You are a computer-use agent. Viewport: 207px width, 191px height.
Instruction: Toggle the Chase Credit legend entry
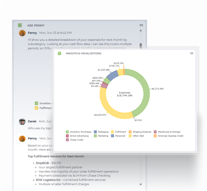(x=76, y=140)
